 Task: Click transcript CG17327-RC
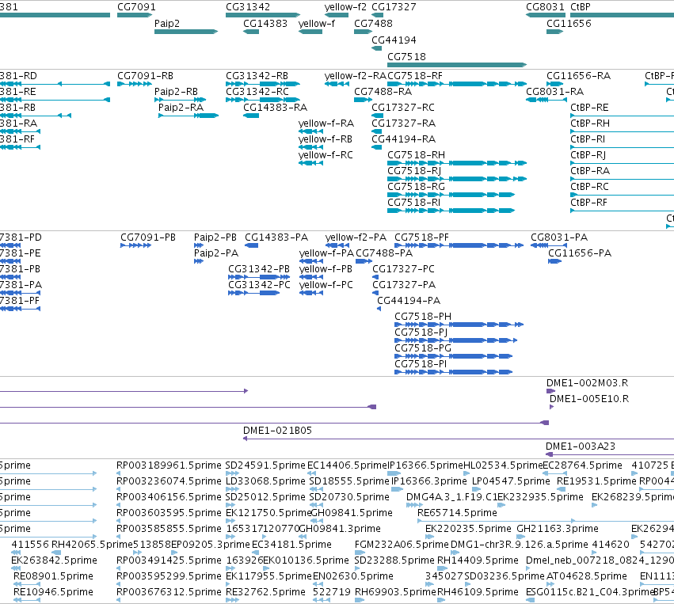pyautogui.click(x=378, y=116)
